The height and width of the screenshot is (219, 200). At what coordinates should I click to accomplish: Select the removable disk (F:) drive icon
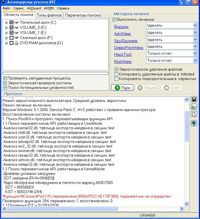(x=16, y=38)
